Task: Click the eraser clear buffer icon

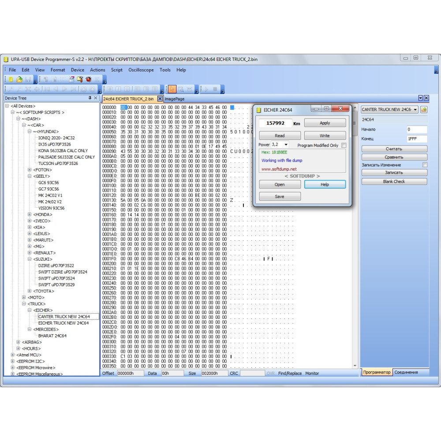Action: coord(72,79)
